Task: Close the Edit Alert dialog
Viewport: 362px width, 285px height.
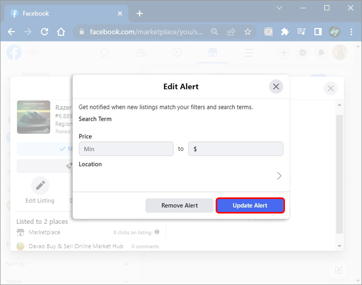Action: [276, 87]
